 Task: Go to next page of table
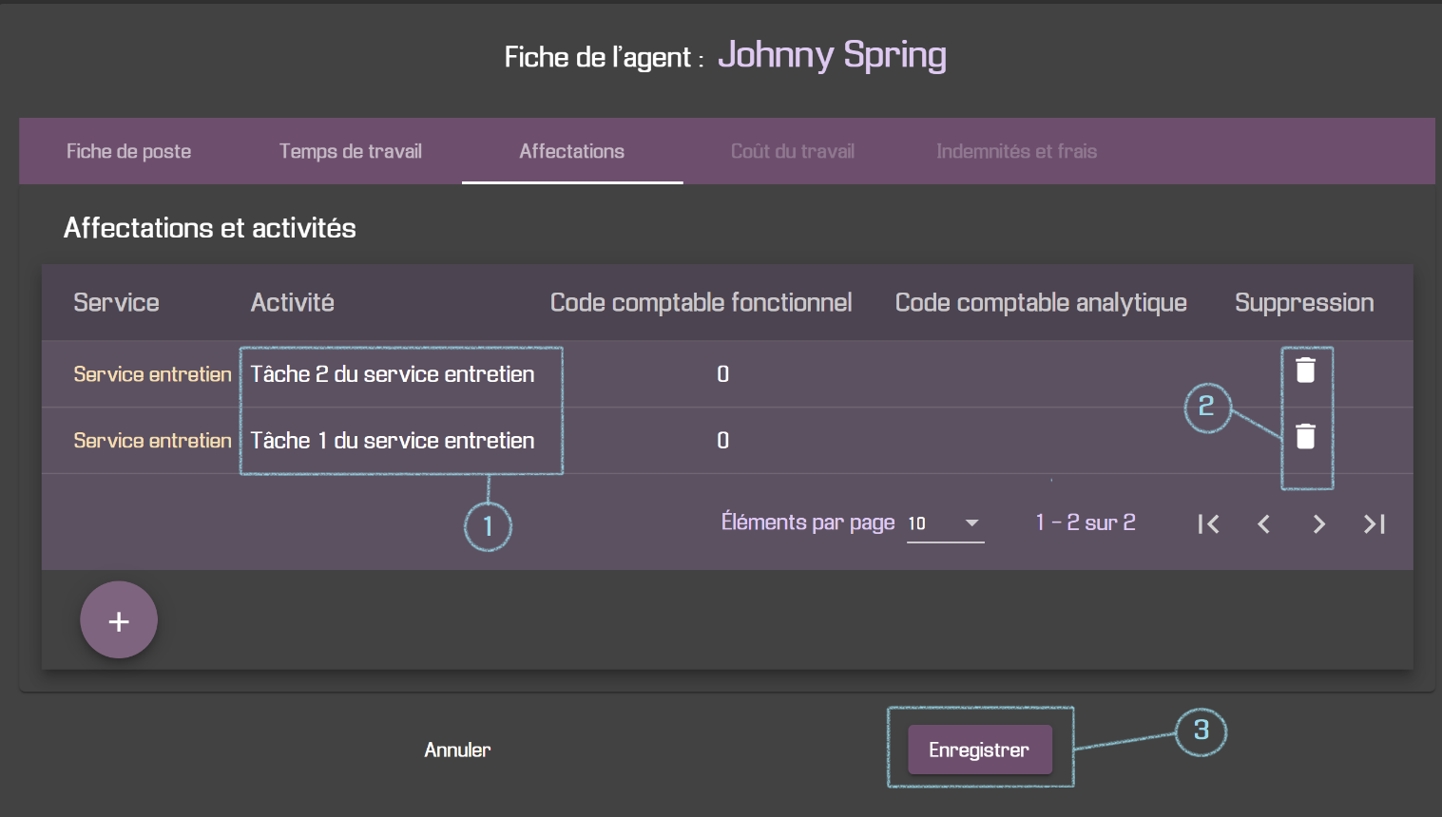[1318, 523]
